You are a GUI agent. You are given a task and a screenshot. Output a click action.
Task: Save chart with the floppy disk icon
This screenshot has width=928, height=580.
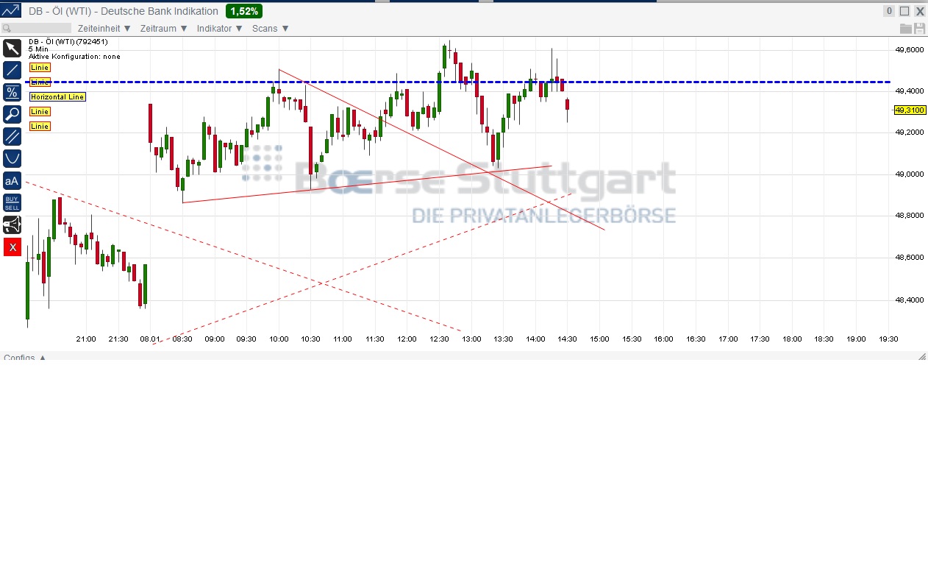[x=919, y=29]
